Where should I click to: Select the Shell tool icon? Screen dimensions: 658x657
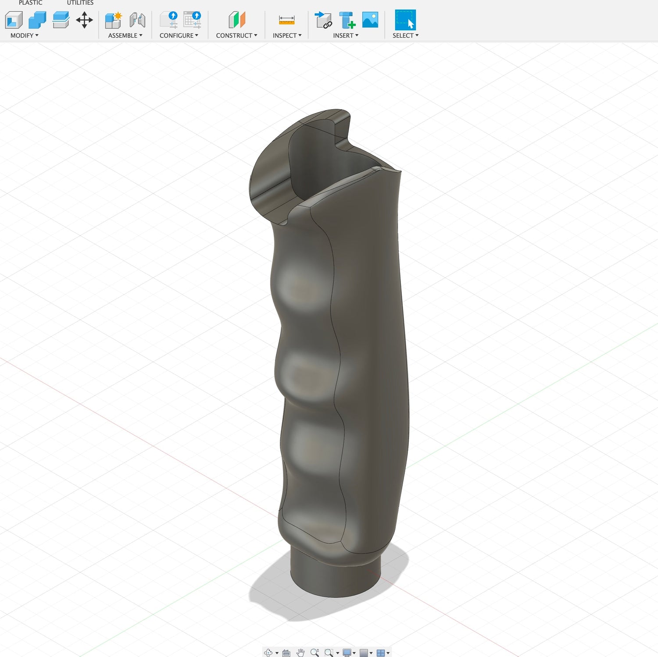[14, 20]
